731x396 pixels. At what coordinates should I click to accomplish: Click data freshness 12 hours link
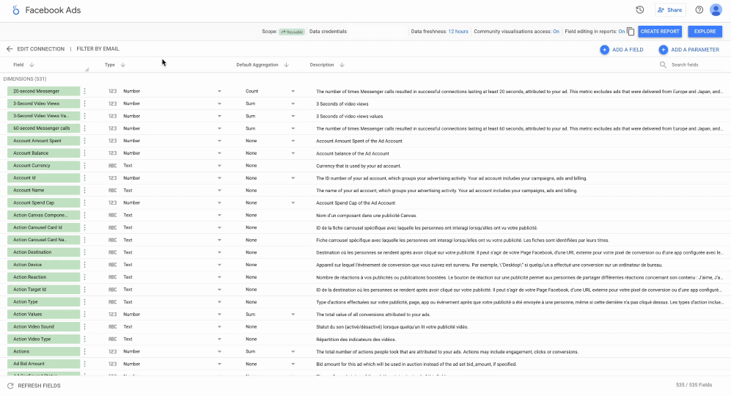pos(458,32)
